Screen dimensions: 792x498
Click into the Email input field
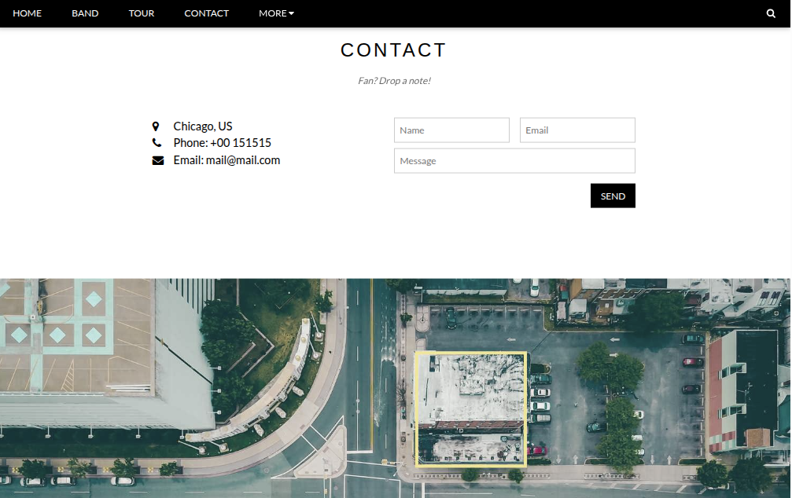(577, 130)
